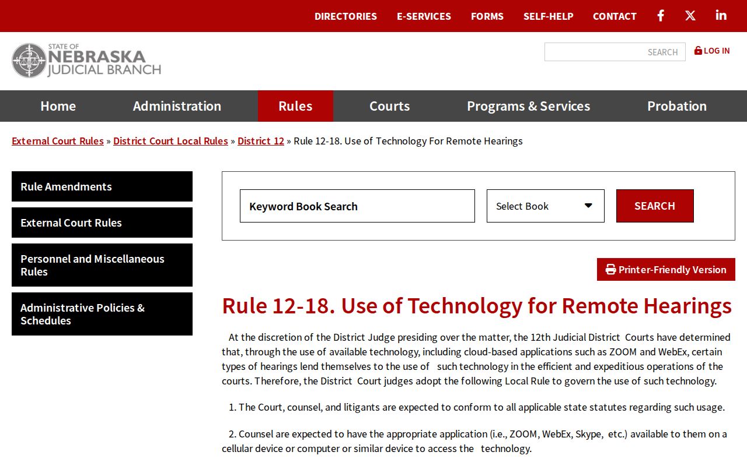
Task: Click the heading 'Rule 12-18. Use of Technology for Remote Hearings'
Action: [477, 306]
